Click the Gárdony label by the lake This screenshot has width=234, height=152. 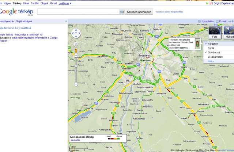point(84,118)
